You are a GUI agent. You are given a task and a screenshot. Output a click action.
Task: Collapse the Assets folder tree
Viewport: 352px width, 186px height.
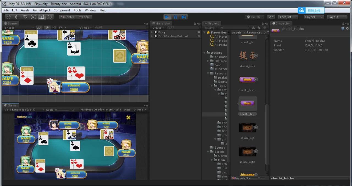(x=205, y=53)
